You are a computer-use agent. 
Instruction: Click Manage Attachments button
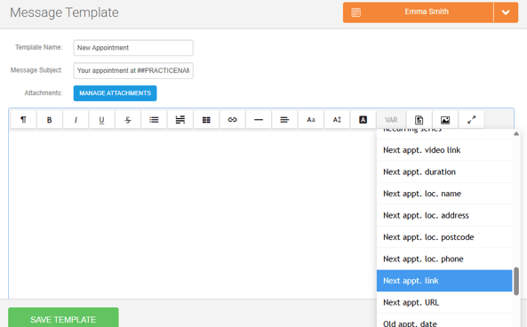coord(115,93)
